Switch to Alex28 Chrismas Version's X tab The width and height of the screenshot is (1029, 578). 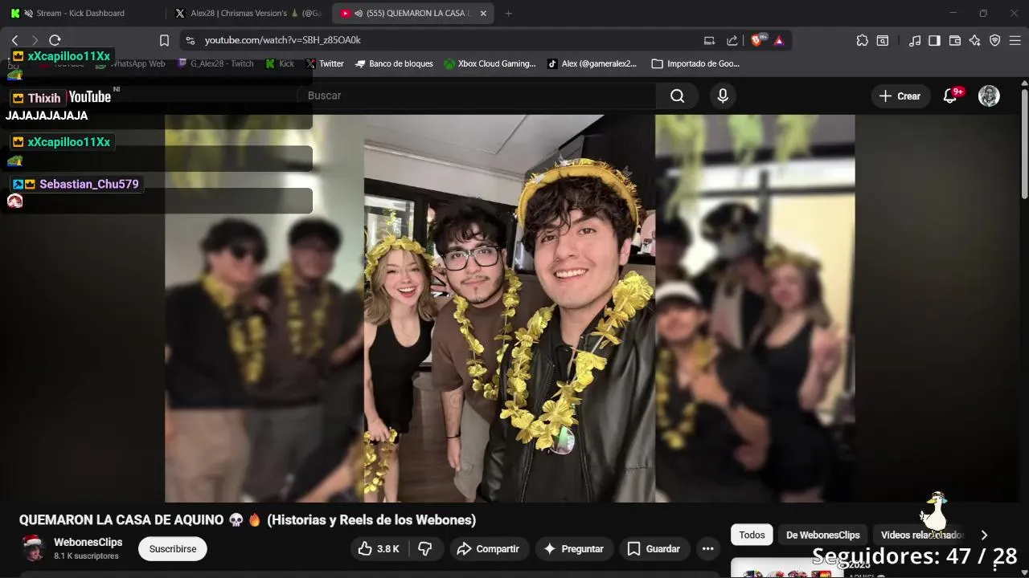[x=249, y=13]
